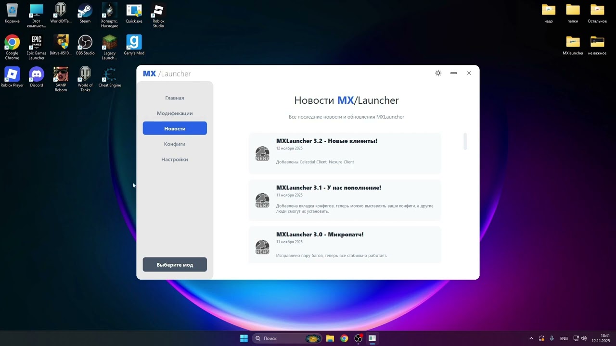Select the папки folder on desktop

573,13
